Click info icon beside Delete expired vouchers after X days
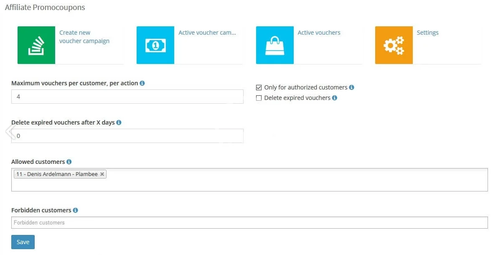The height and width of the screenshot is (255, 493). coord(119,122)
